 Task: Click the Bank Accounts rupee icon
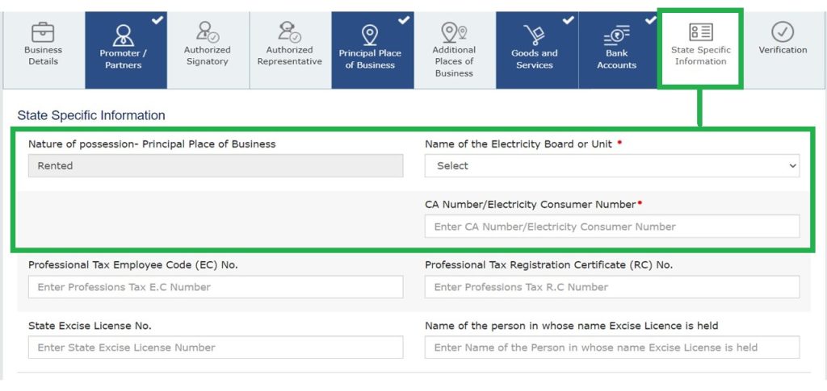click(x=616, y=36)
